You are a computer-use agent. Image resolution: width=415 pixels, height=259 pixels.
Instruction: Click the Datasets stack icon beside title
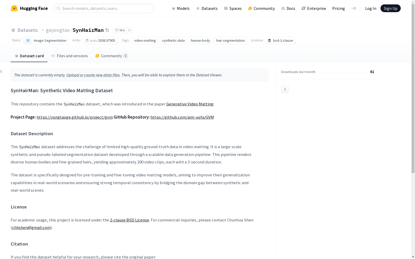13,30
